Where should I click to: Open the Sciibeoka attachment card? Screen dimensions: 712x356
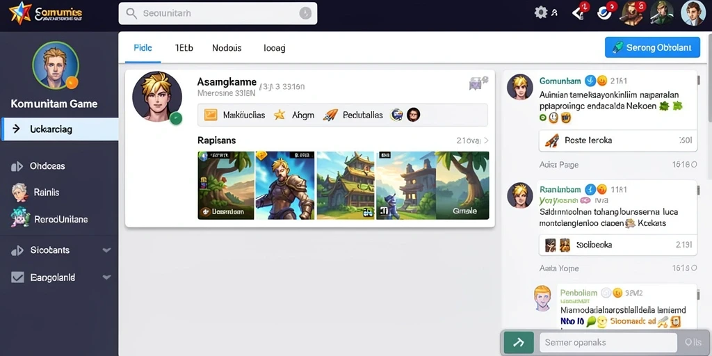coord(618,245)
